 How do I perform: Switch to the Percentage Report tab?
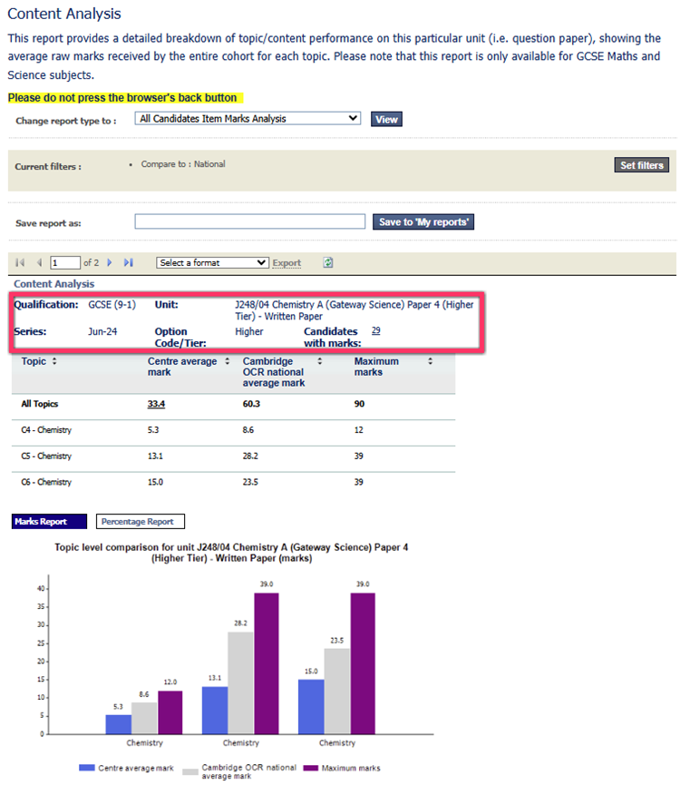click(x=140, y=522)
